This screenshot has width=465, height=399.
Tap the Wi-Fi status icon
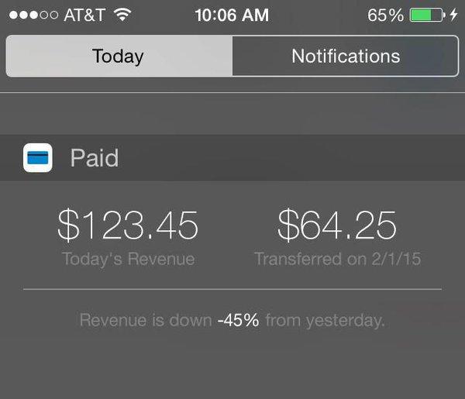(x=122, y=15)
